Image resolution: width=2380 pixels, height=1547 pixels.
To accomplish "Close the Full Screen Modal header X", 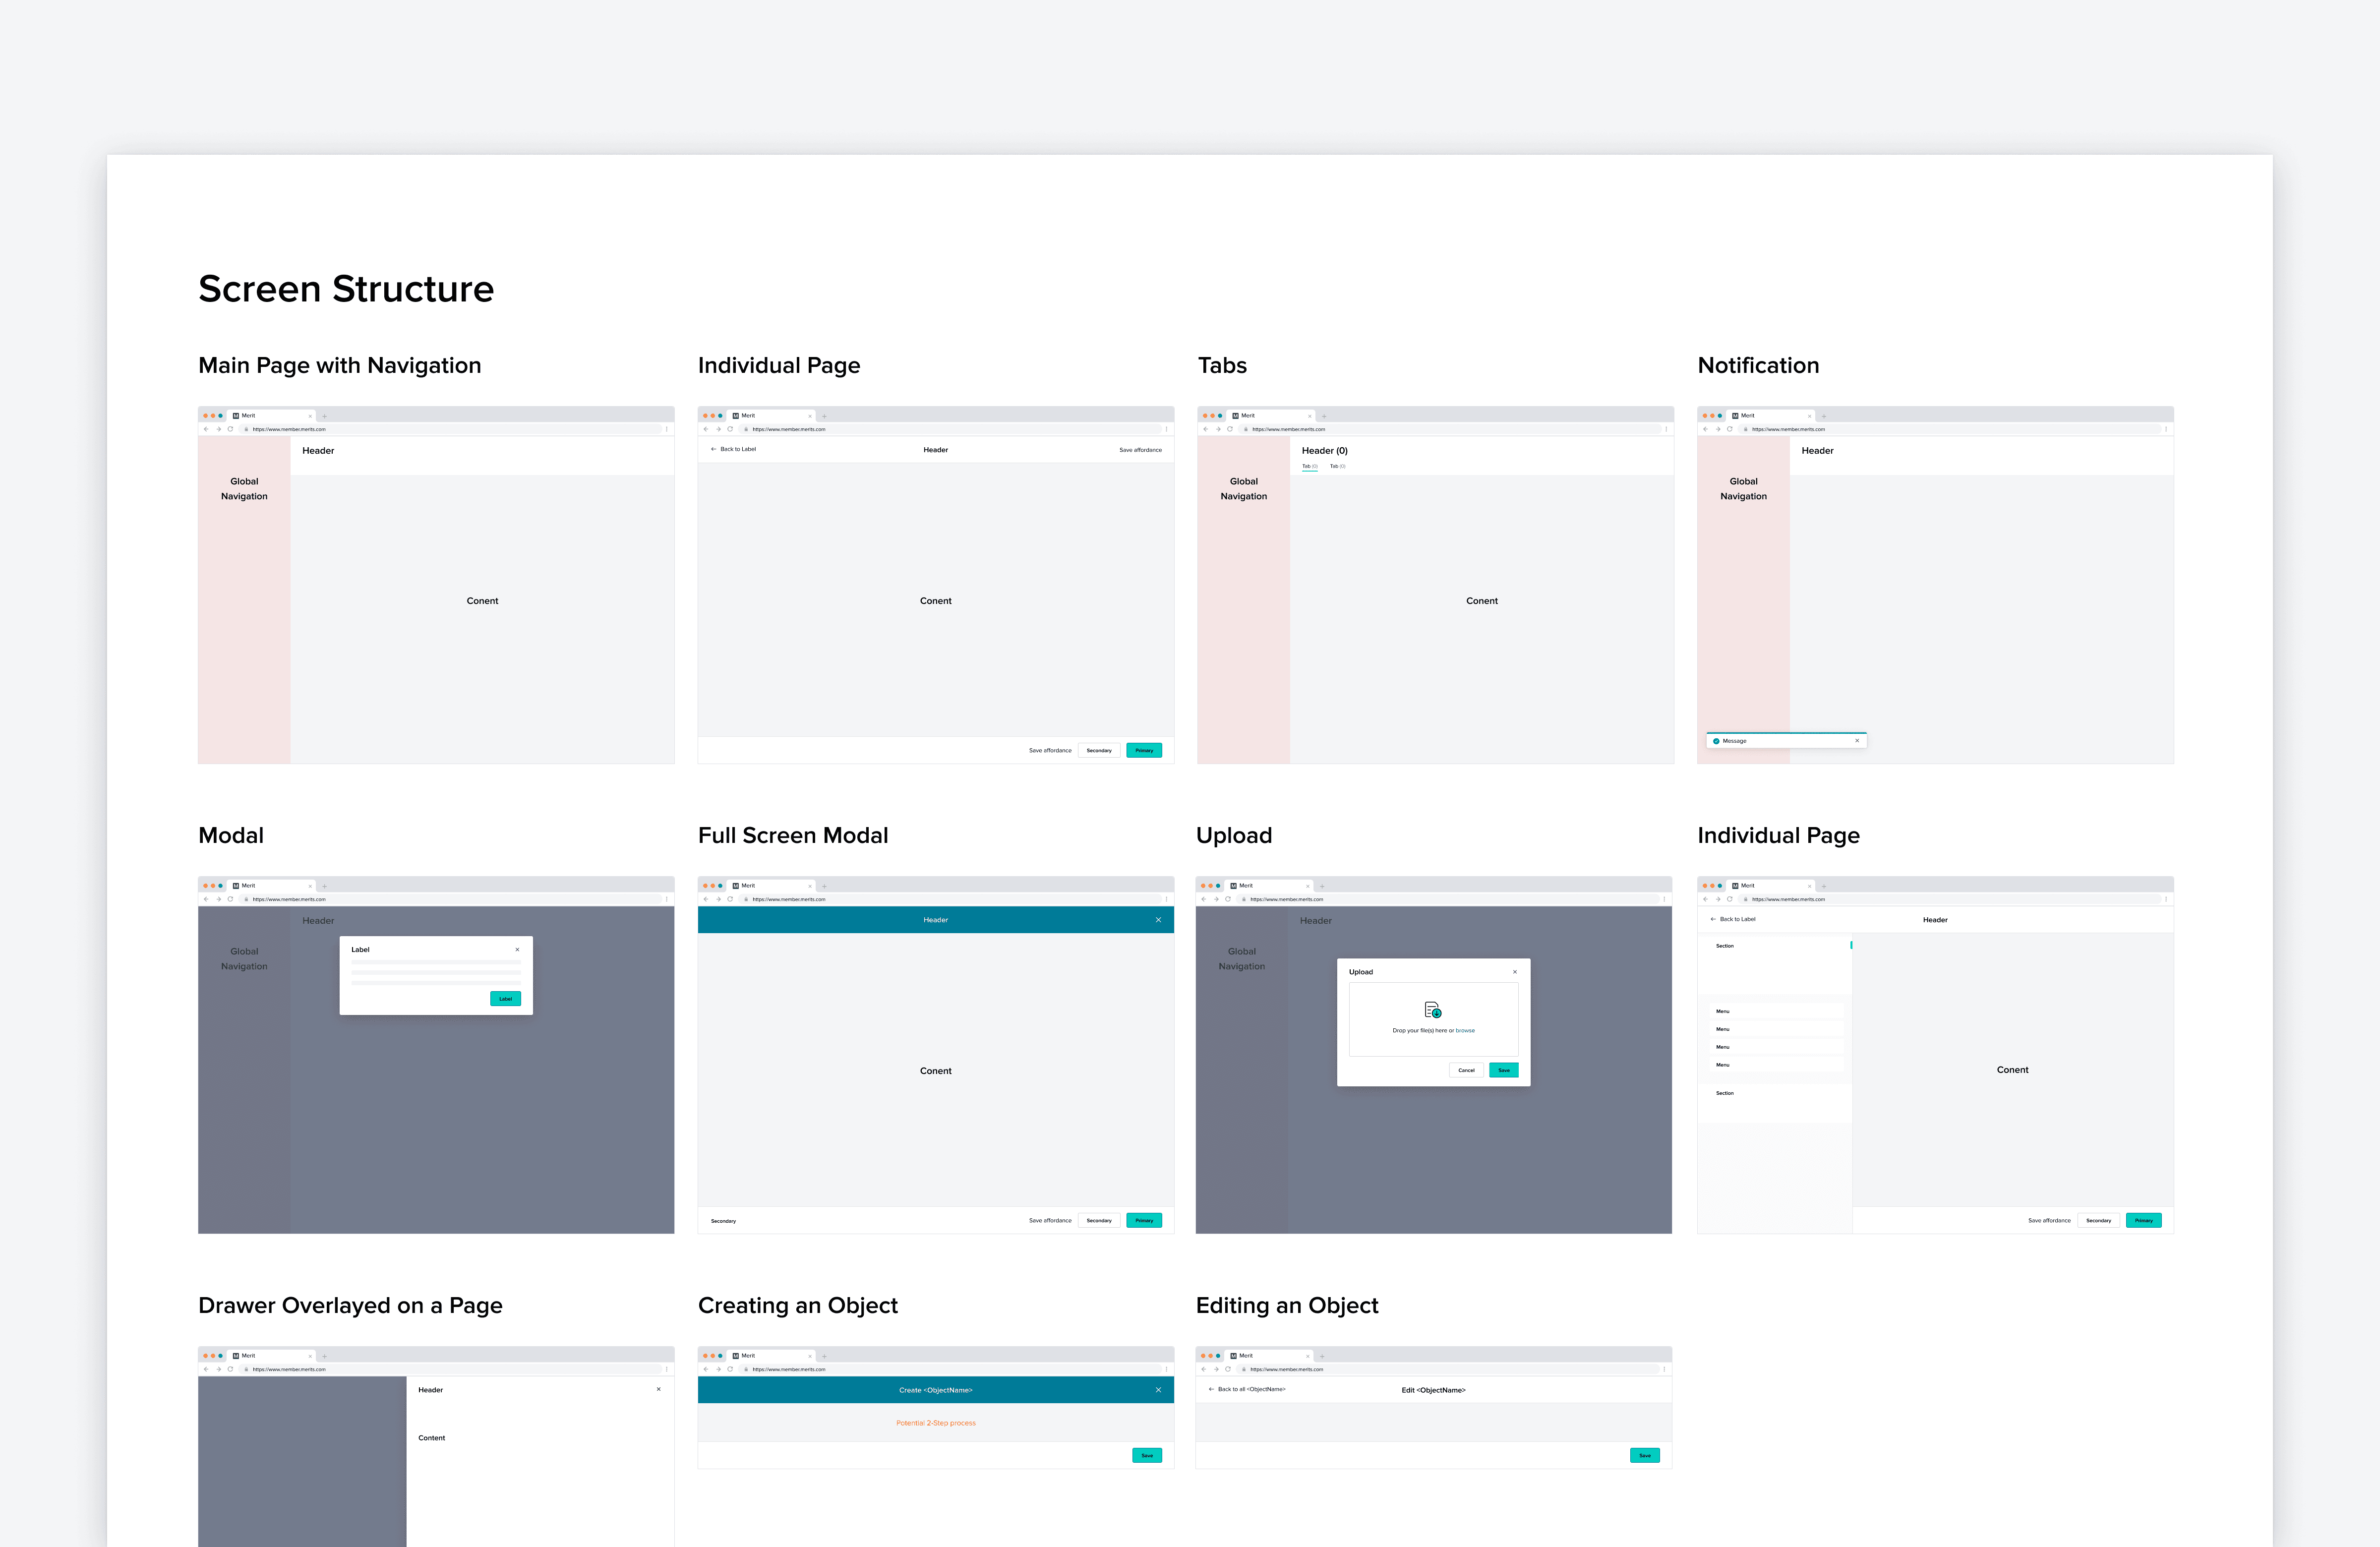I will click(1158, 920).
